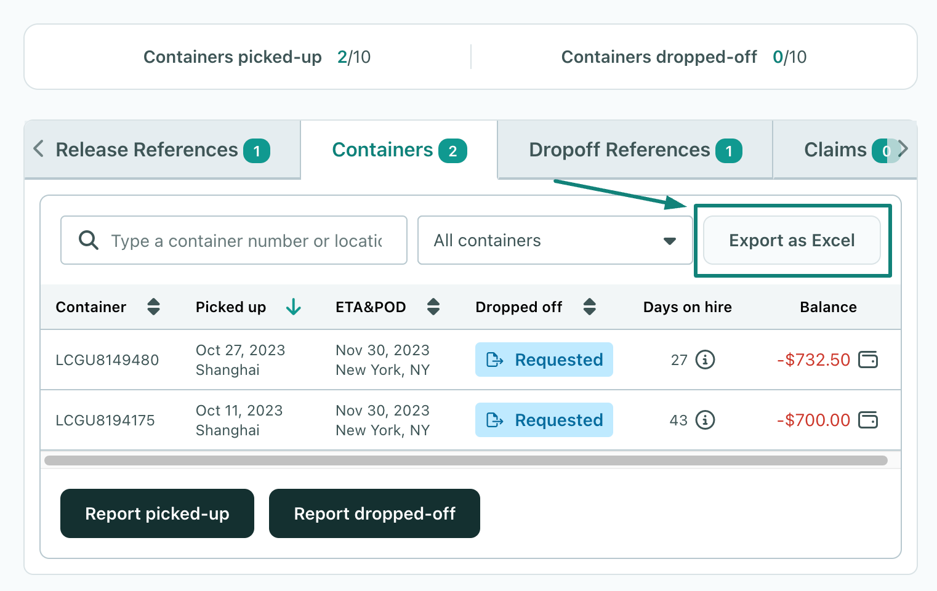Sort by Picked up arrow
Viewport: 937px width, 591px height.
[x=294, y=307]
